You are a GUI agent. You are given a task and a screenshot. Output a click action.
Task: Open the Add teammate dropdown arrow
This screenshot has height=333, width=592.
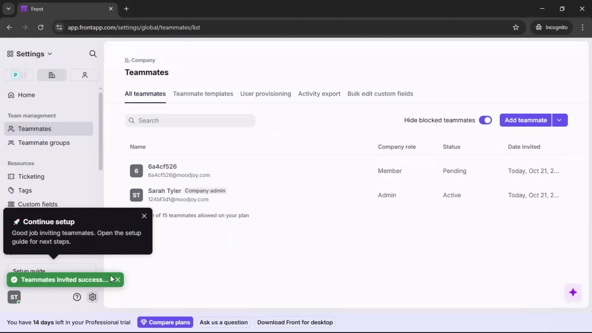tap(560, 120)
